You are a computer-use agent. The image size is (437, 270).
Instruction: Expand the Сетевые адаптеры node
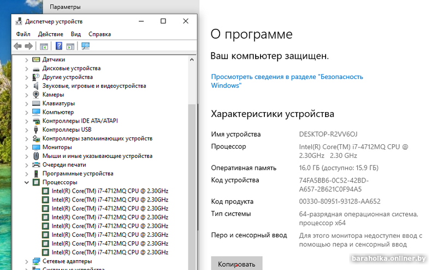pyautogui.click(x=26, y=261)
